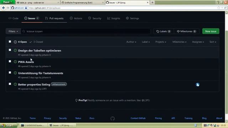Open the Pricing footer link
228x128 pixels.
click(158, 118)
